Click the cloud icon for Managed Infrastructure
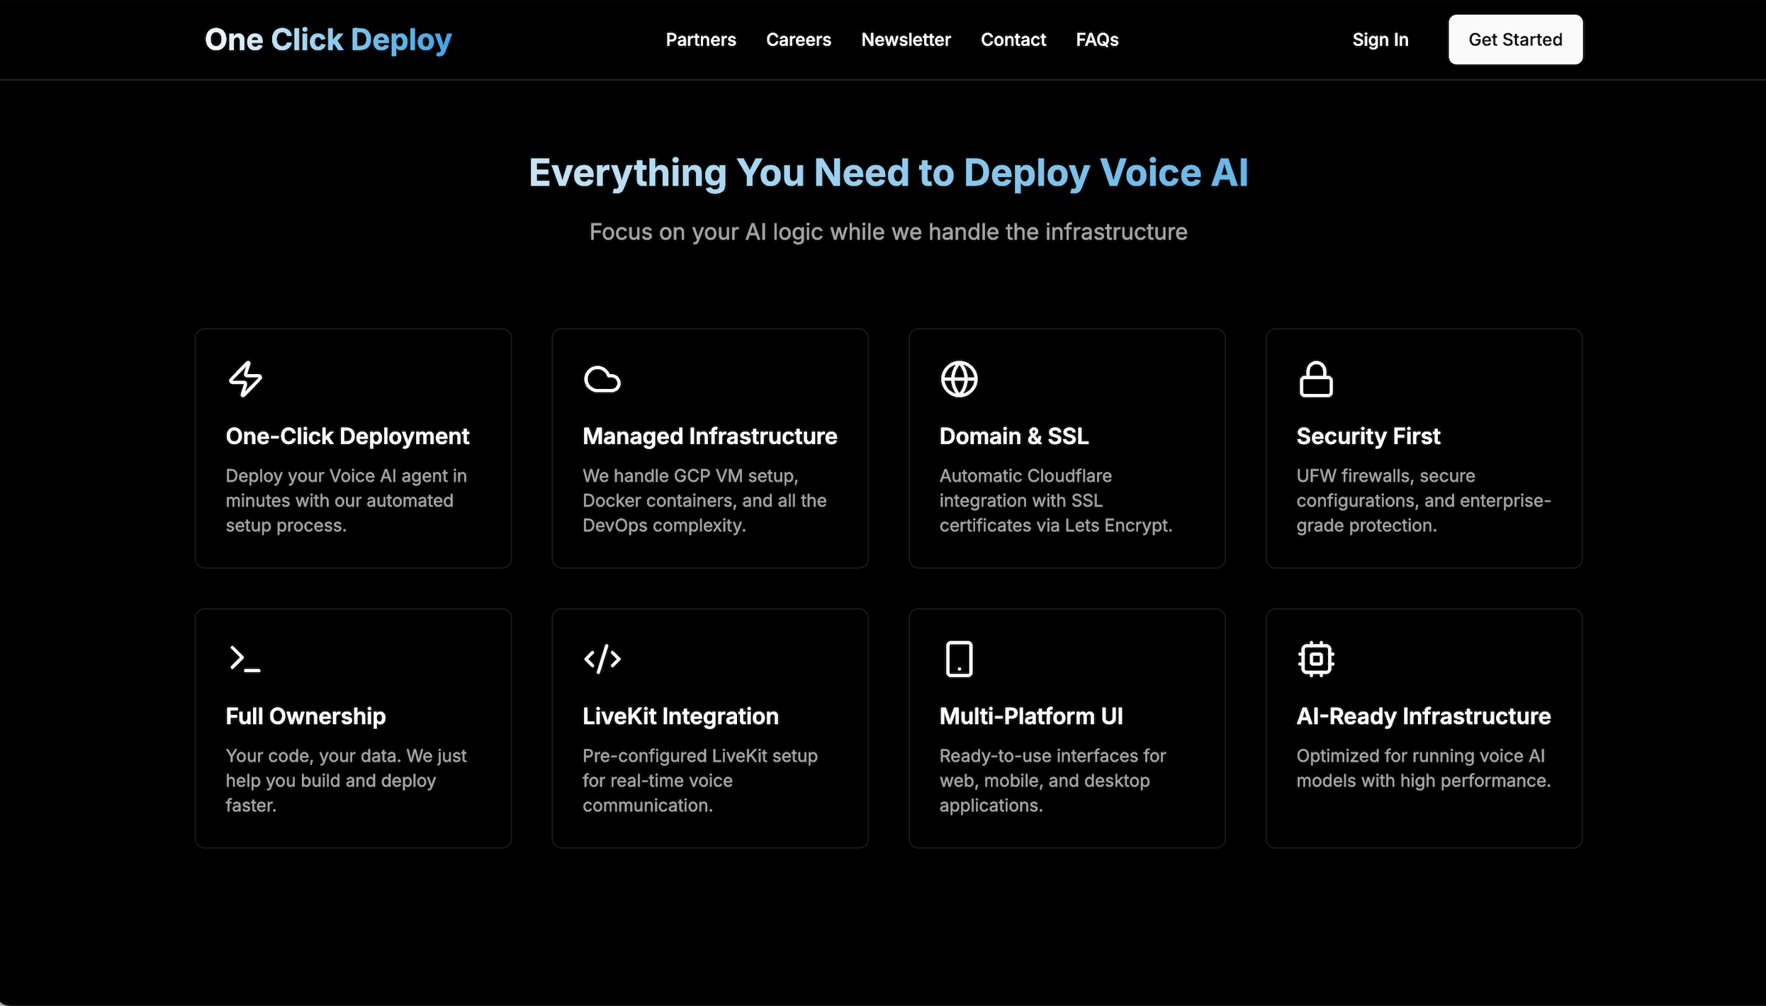Viewport: 1766px width, 1006px height. click(602, 379)
